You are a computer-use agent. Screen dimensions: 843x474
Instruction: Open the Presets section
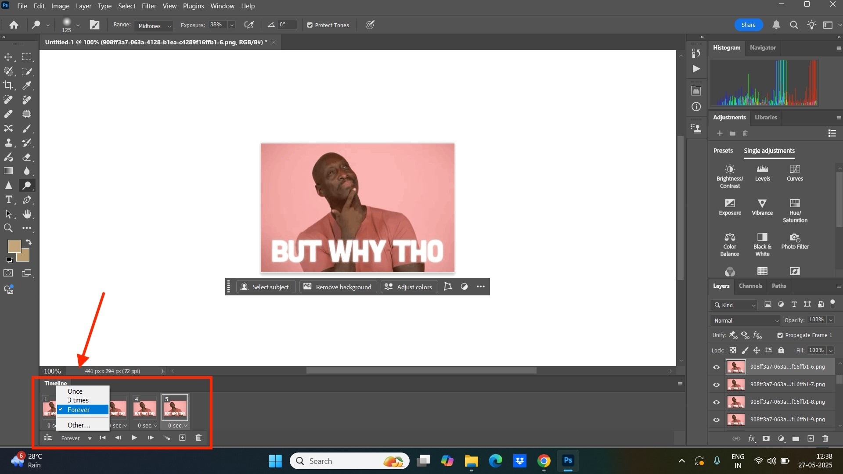(x=723, y=151)
